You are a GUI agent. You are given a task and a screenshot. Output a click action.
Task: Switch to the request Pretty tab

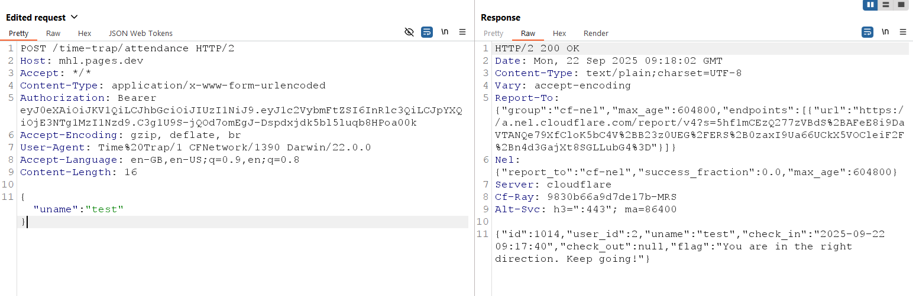[x=18, y=34]
